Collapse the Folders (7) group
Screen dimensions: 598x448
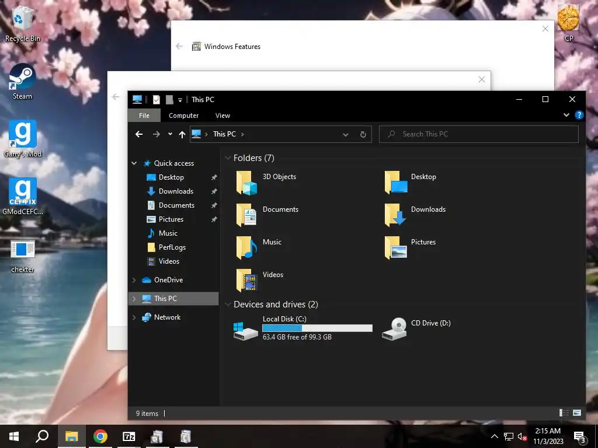click(x=228, y=158)
